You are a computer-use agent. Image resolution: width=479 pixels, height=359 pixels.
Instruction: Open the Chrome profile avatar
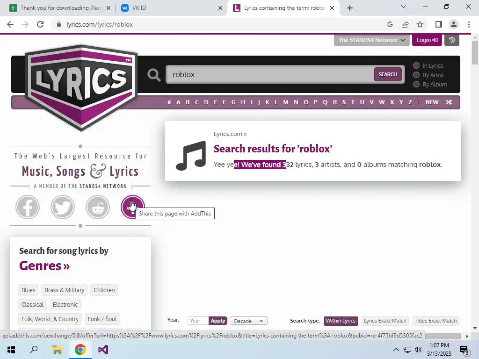454,24
